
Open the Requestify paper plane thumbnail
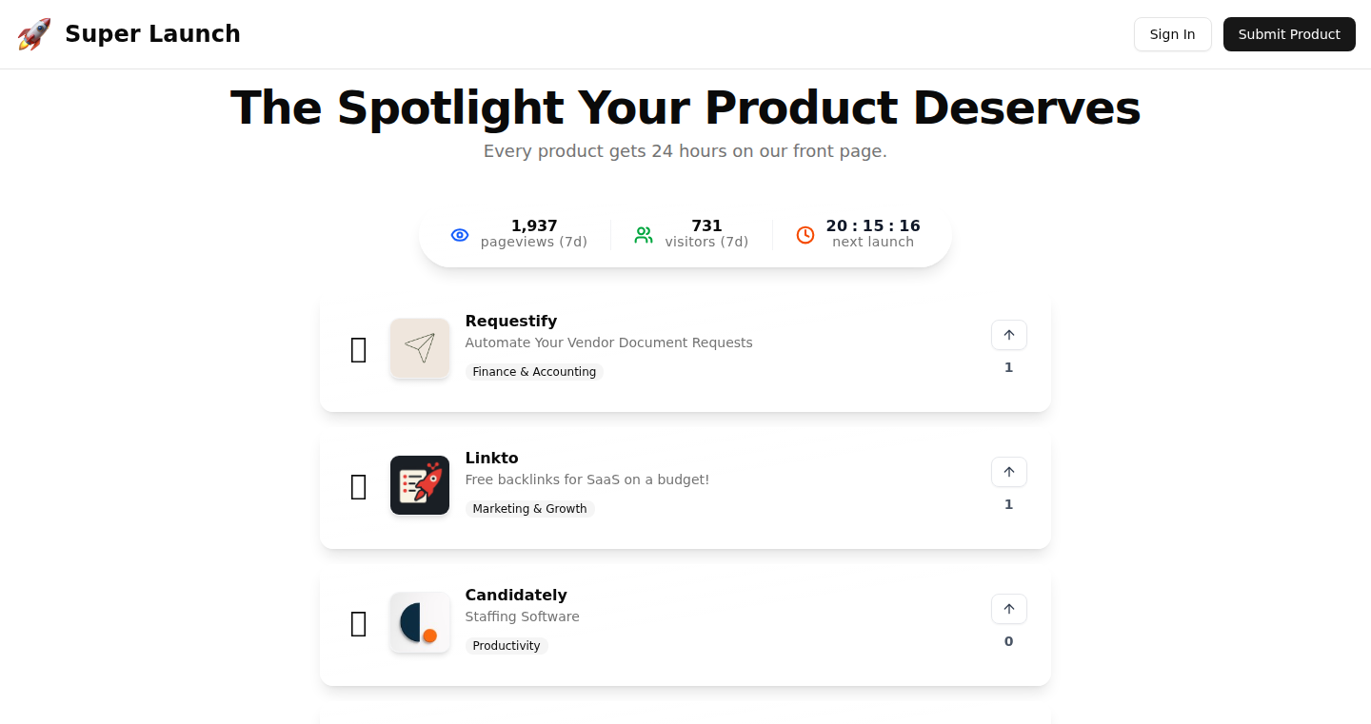pyautogui.click(x=420, y=348)
